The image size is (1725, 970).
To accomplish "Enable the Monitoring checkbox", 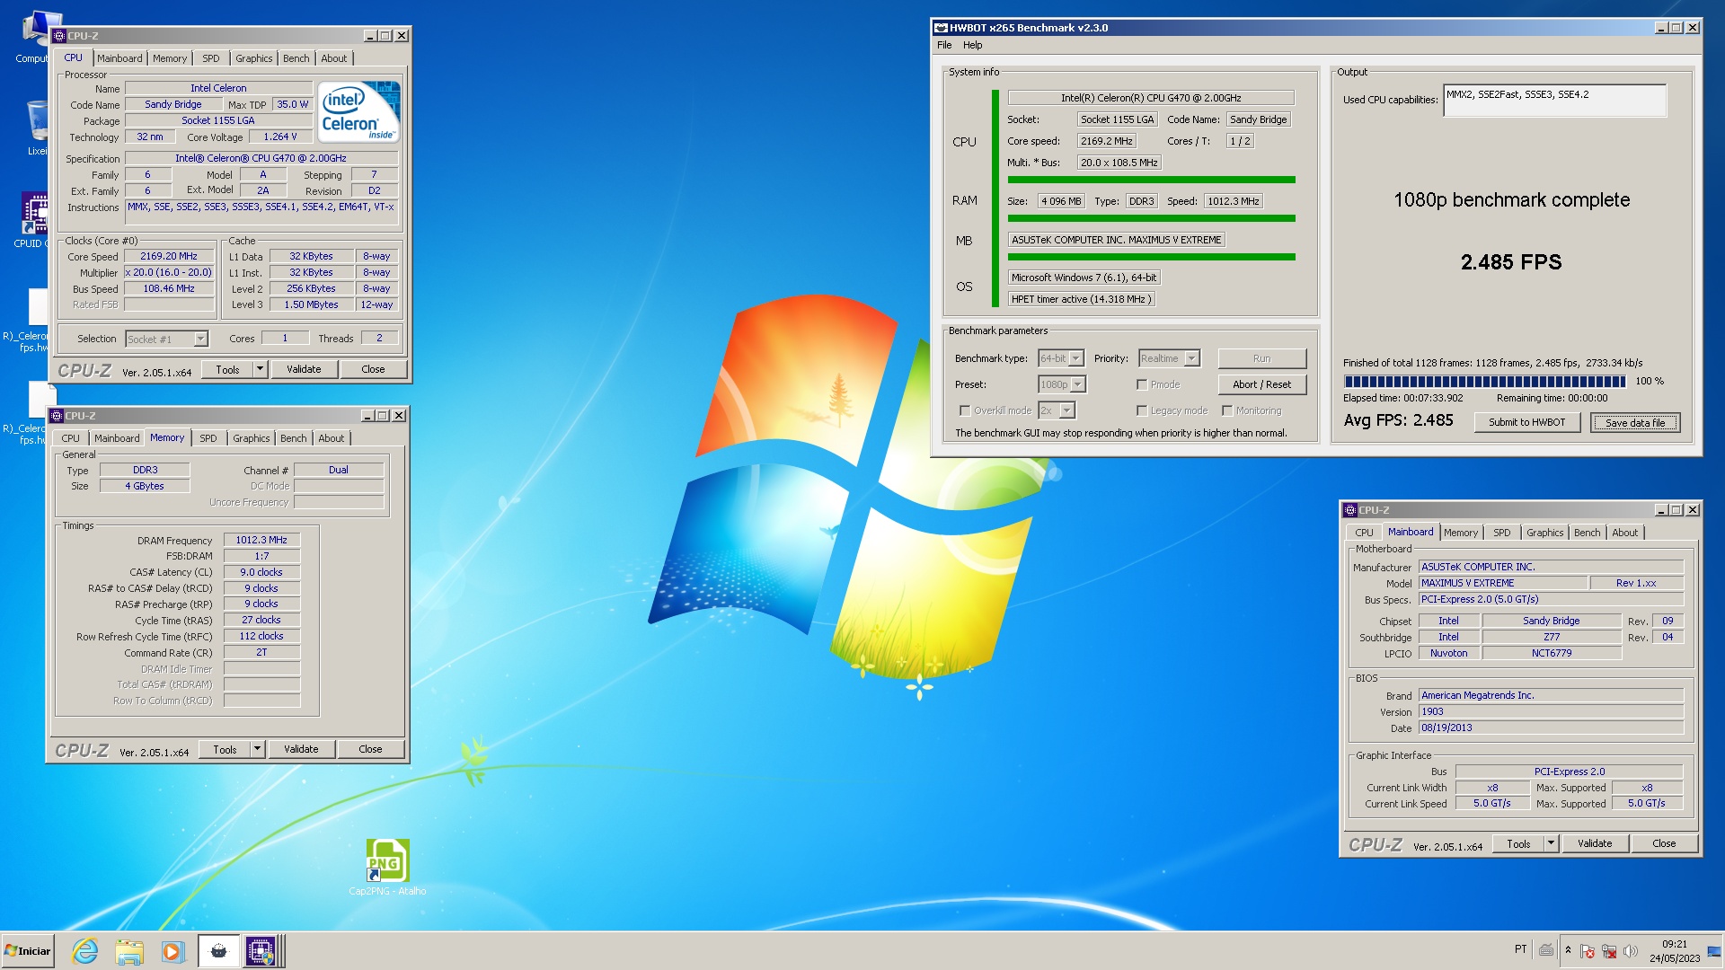I will [x=1226, y=410].
